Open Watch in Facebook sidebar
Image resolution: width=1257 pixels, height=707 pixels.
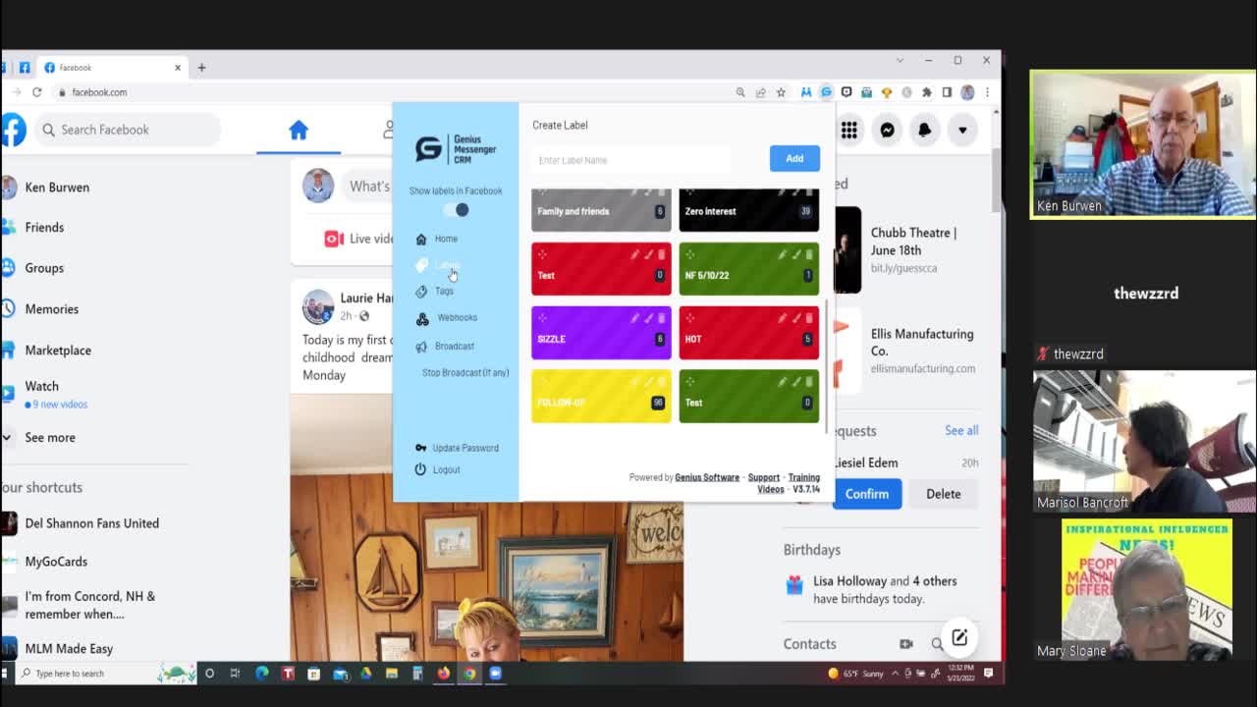click(x=44, y=394)
